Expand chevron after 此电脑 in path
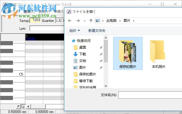 (x=120, y=21)
